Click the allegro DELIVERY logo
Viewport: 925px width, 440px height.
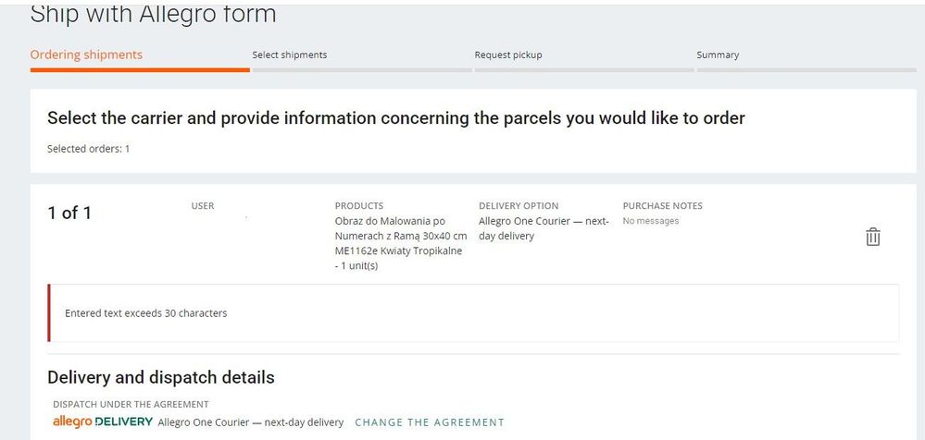tap(103, 422)
